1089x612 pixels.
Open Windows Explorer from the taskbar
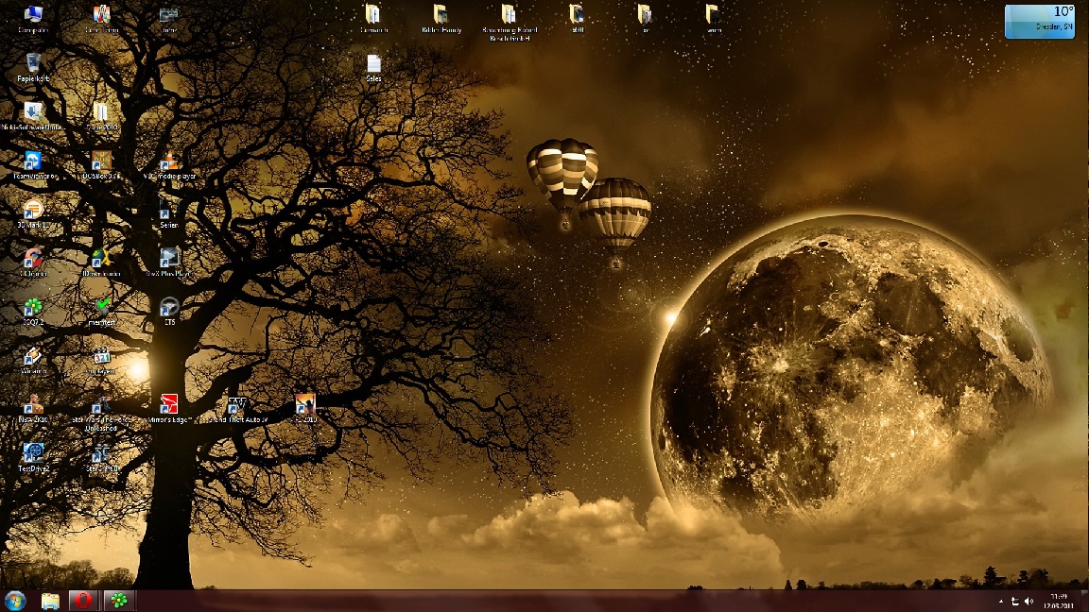[x=50, y=601]
